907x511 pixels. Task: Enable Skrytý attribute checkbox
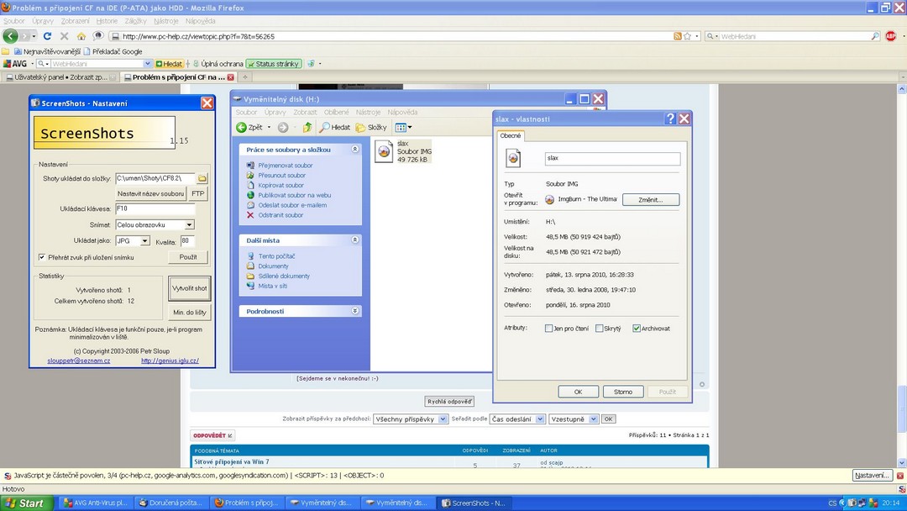click(x=600, y=329)
